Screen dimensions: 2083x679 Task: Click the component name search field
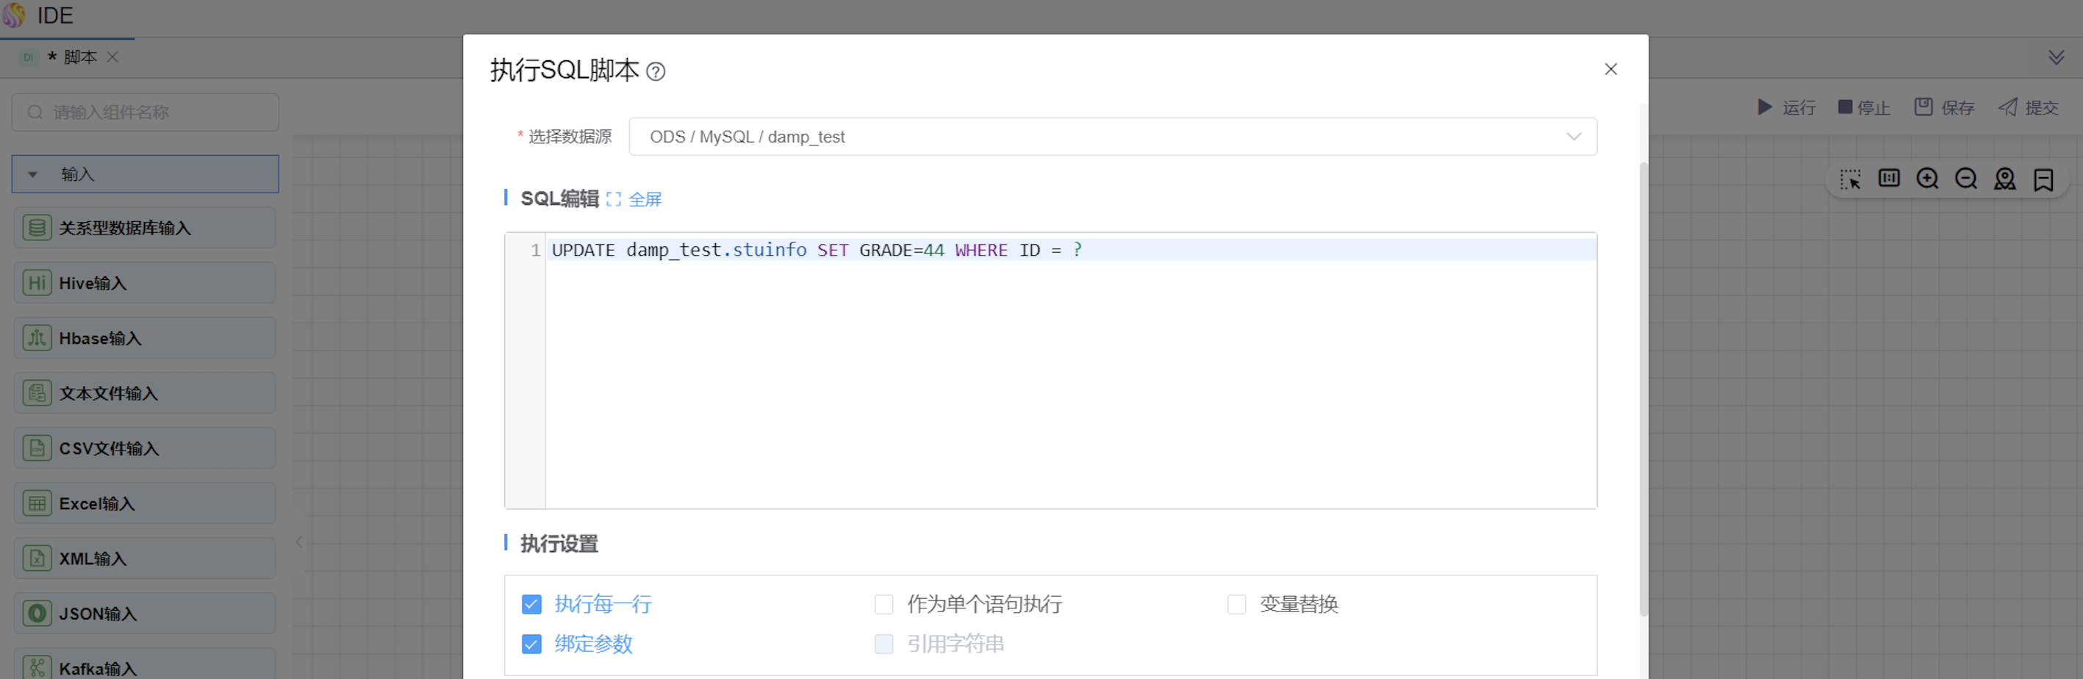[x=146, y=112]
